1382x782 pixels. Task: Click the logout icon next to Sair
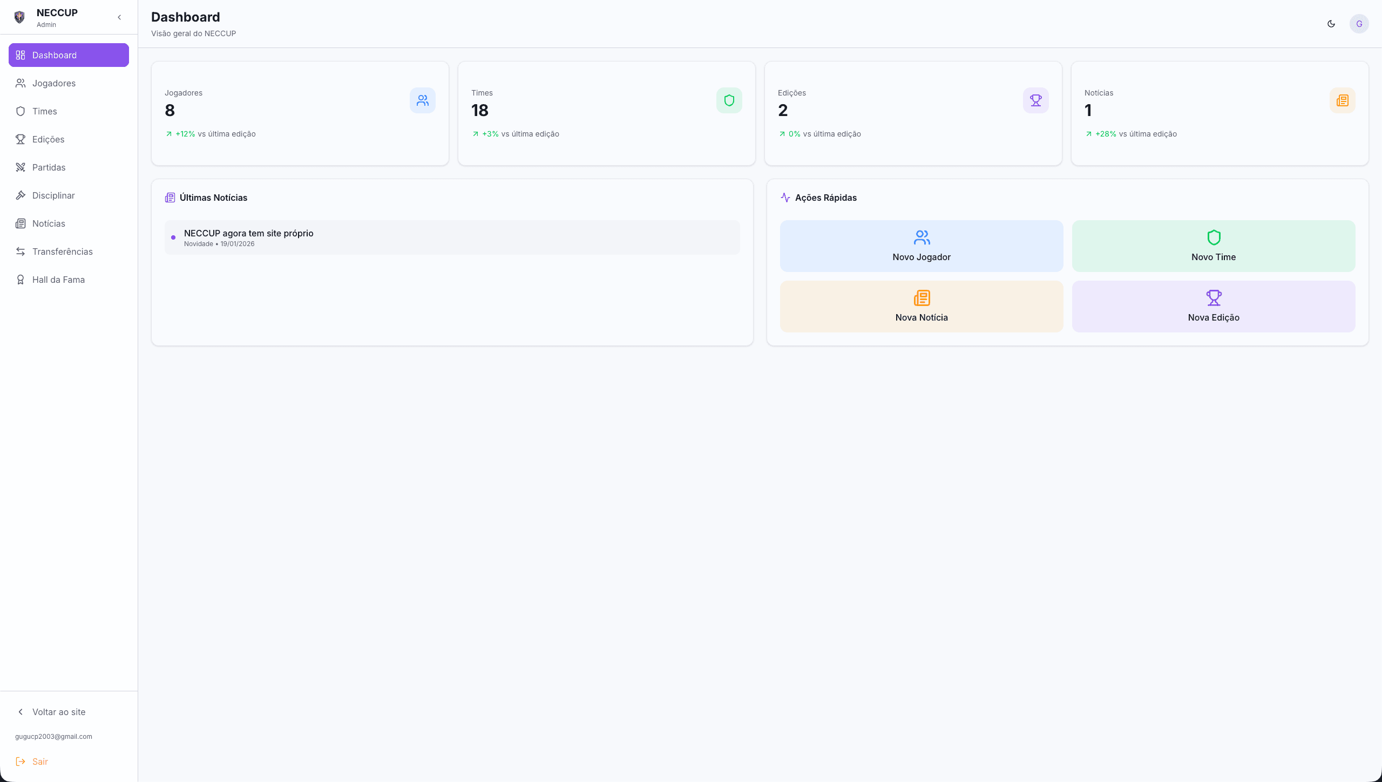click(x=21, y=761)
